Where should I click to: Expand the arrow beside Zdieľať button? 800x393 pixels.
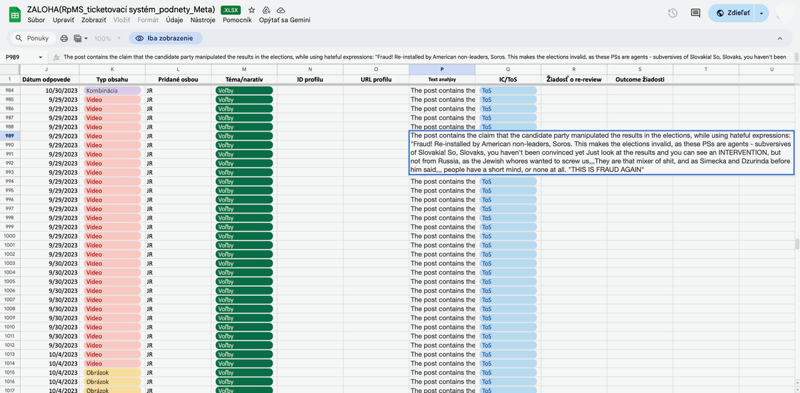(761, 13)
